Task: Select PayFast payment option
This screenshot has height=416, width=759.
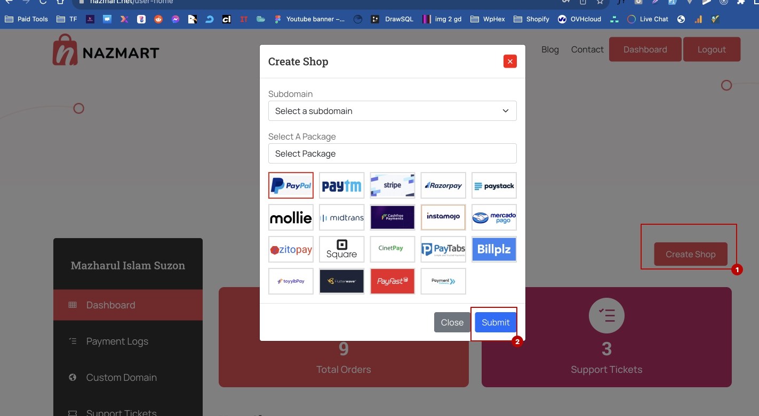Action: tap(392, 281)
